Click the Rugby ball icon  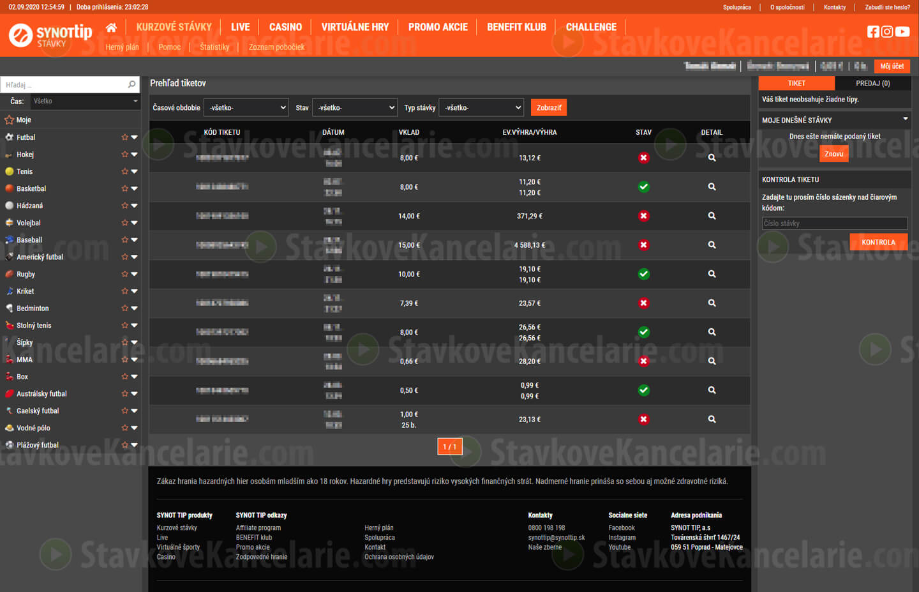(x=9, y=274)
